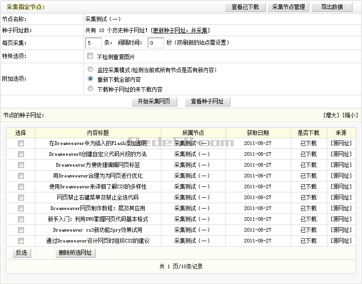Click 删除所选网址 button
The width and height of the screenshot is (362, 284).
[75, 253]
